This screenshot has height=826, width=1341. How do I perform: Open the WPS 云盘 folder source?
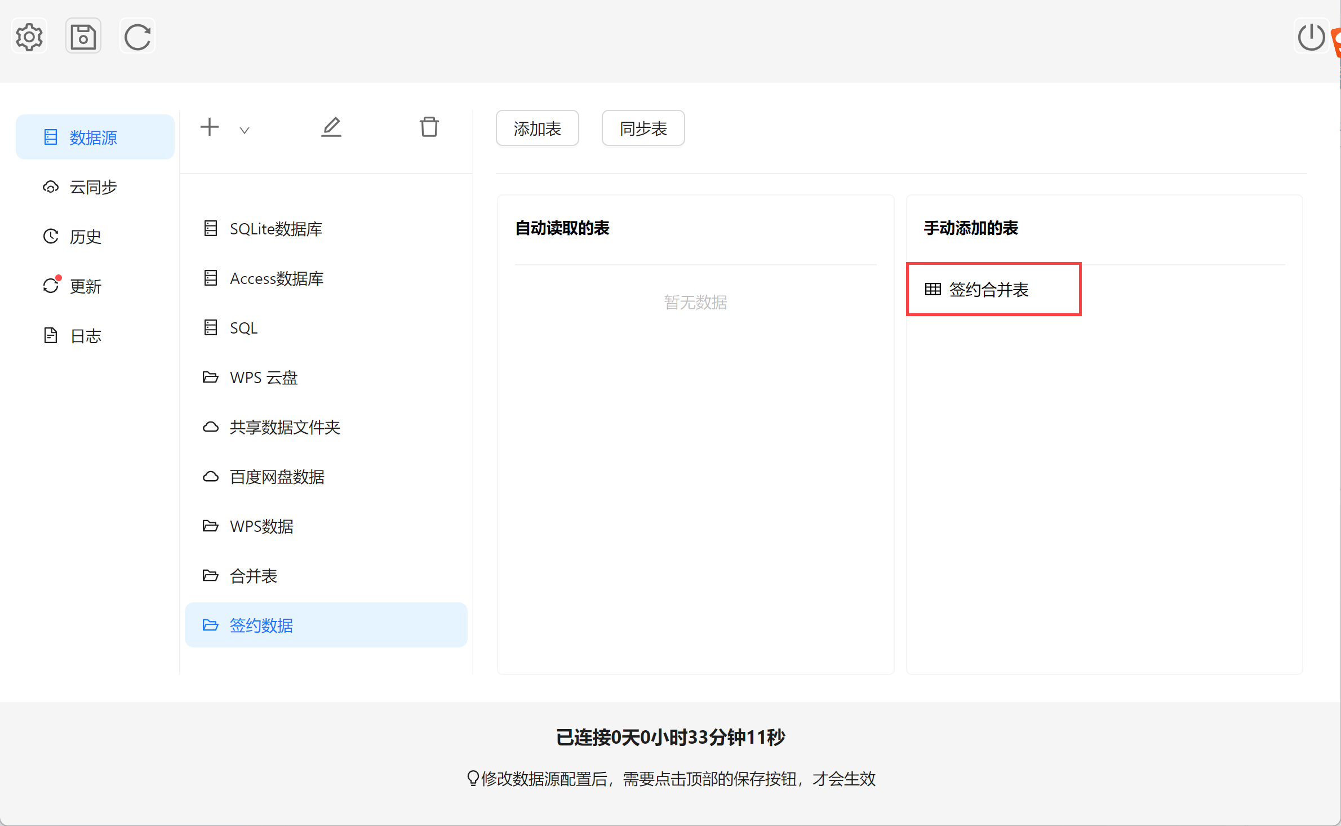click(x=263, y=378)
